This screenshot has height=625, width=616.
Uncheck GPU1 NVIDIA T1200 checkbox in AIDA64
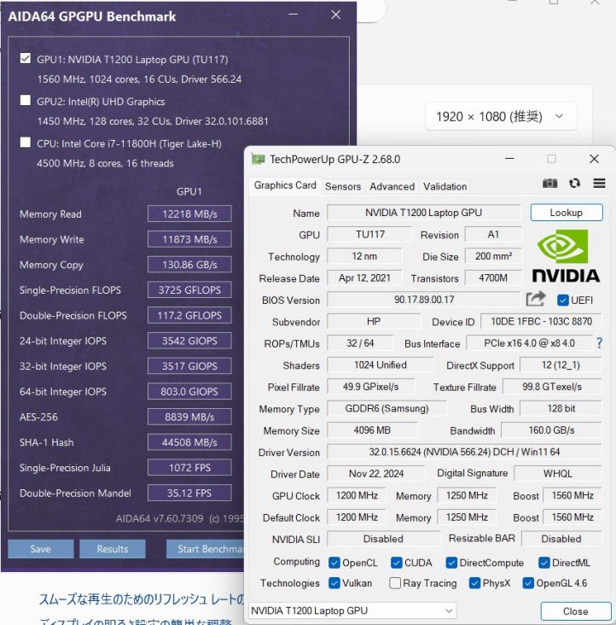(x=26, y=59)
